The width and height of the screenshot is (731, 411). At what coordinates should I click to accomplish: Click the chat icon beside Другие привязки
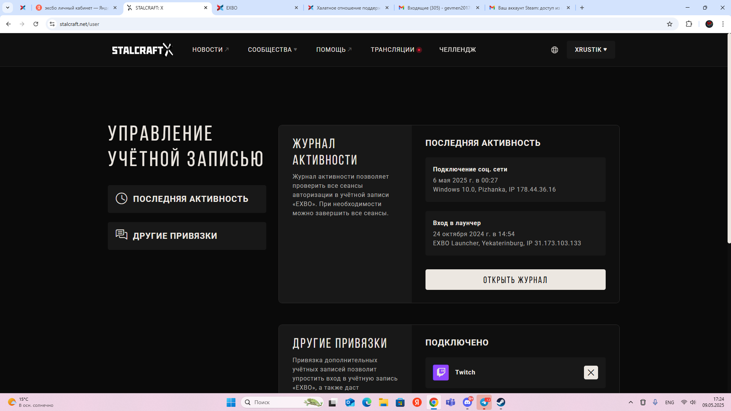click(x=122, y=235)
